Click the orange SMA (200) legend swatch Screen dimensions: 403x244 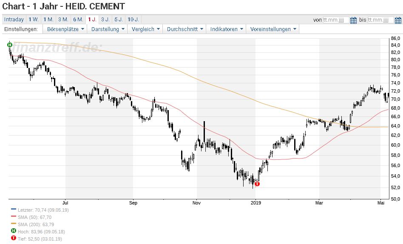(14, 224)
